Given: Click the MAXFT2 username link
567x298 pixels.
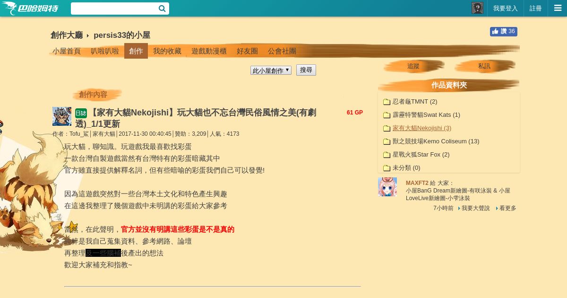Looking at the screenshot, I should pos(417,183).
